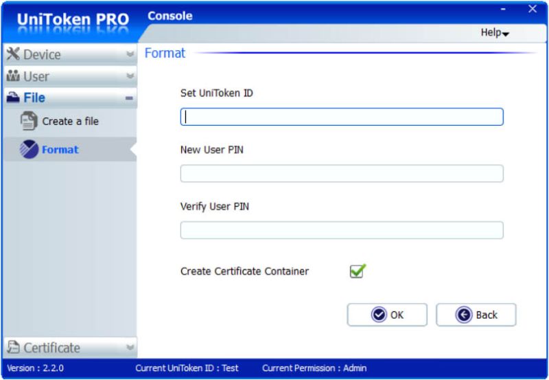Open the User sidebar panel
This screenshot has width=549, height=380.
point(70,76)
